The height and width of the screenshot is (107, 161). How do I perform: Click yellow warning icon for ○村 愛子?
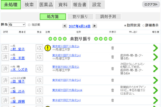[x=48, y=48]
